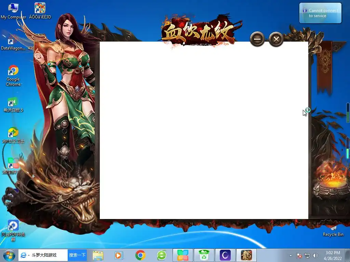
Task: Open the media player taskbar icon
Action: tap(119, 255)
